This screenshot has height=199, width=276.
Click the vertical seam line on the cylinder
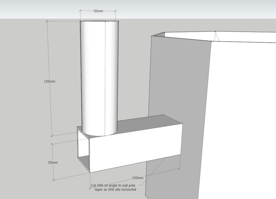click(x=104, y=76)
